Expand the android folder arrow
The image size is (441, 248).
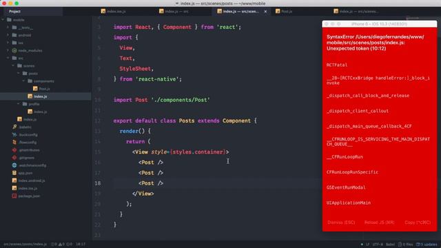[8, 35]
